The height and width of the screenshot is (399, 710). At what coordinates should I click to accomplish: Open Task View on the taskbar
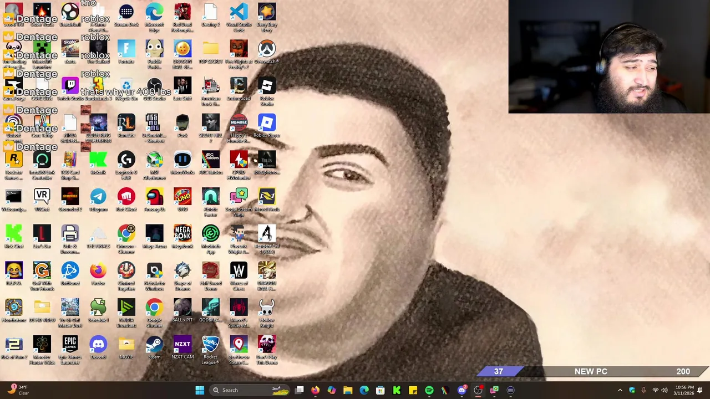coord(300,390)
